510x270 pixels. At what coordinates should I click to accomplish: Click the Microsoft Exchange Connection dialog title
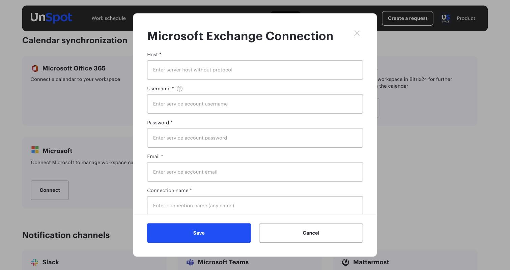[x=240, y=36]
